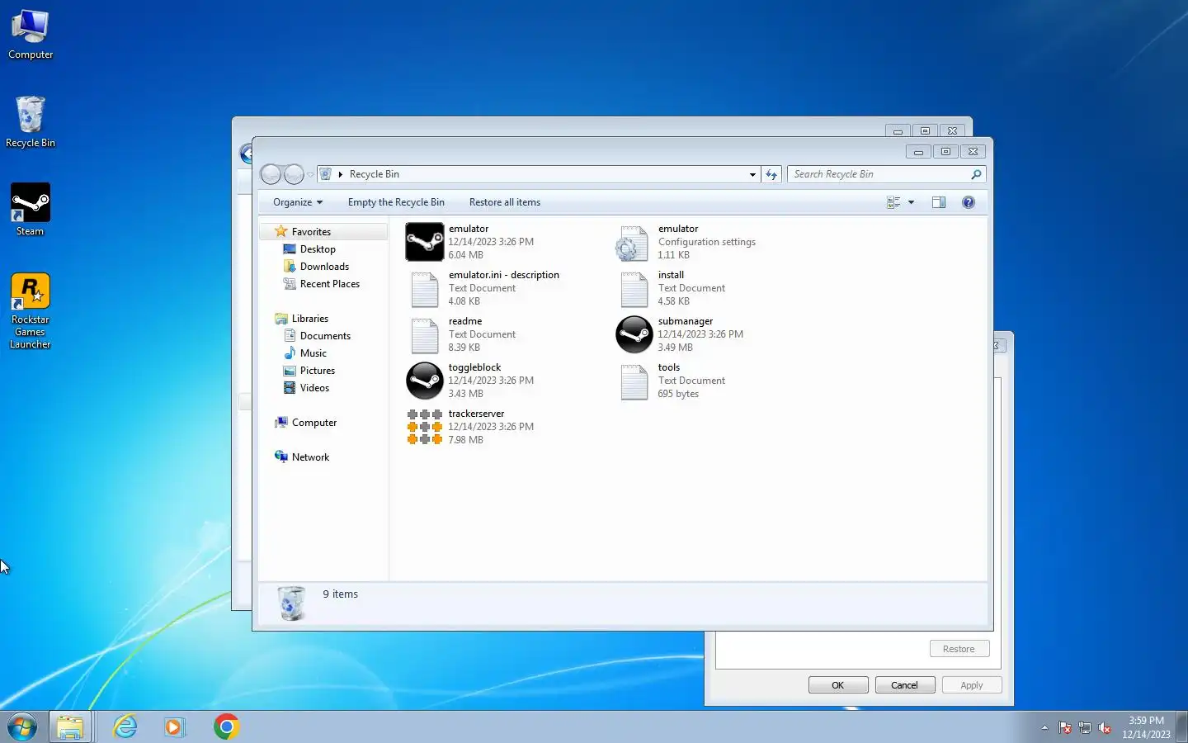
Task: Click Restore all items
Action: click(x=505, y=202)
